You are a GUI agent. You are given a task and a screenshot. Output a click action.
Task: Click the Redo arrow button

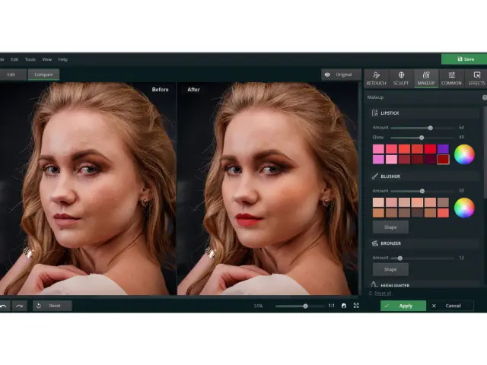point(20,306)
